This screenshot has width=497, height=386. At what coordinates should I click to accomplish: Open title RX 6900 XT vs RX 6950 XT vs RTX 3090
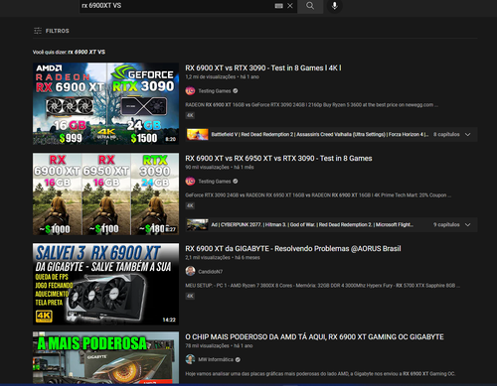[278, 159]
